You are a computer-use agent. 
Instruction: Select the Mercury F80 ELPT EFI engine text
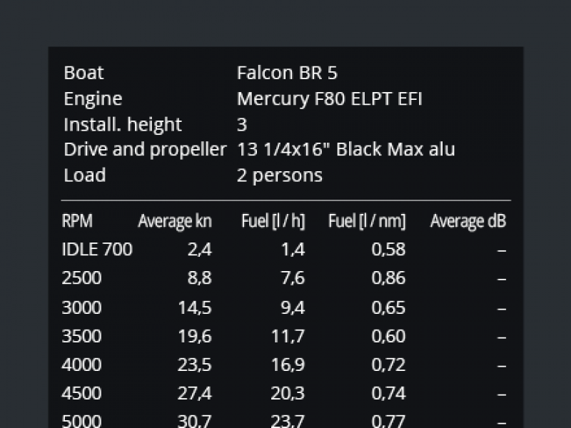pyautogui.click(x=329, y=98)
